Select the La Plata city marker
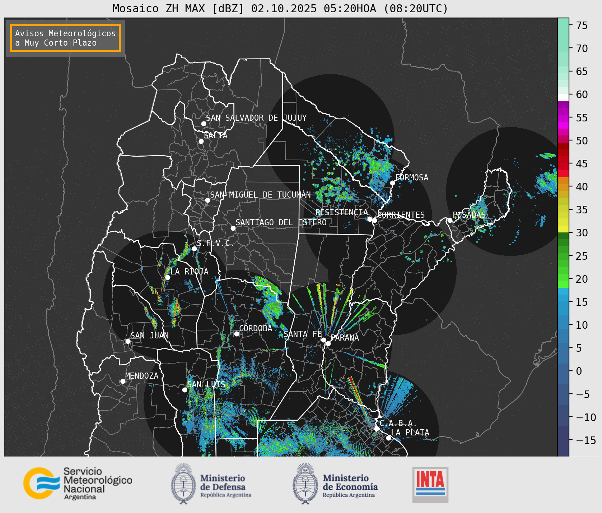Viewport: 602px width, 513px height. click(x=388, y=438)
